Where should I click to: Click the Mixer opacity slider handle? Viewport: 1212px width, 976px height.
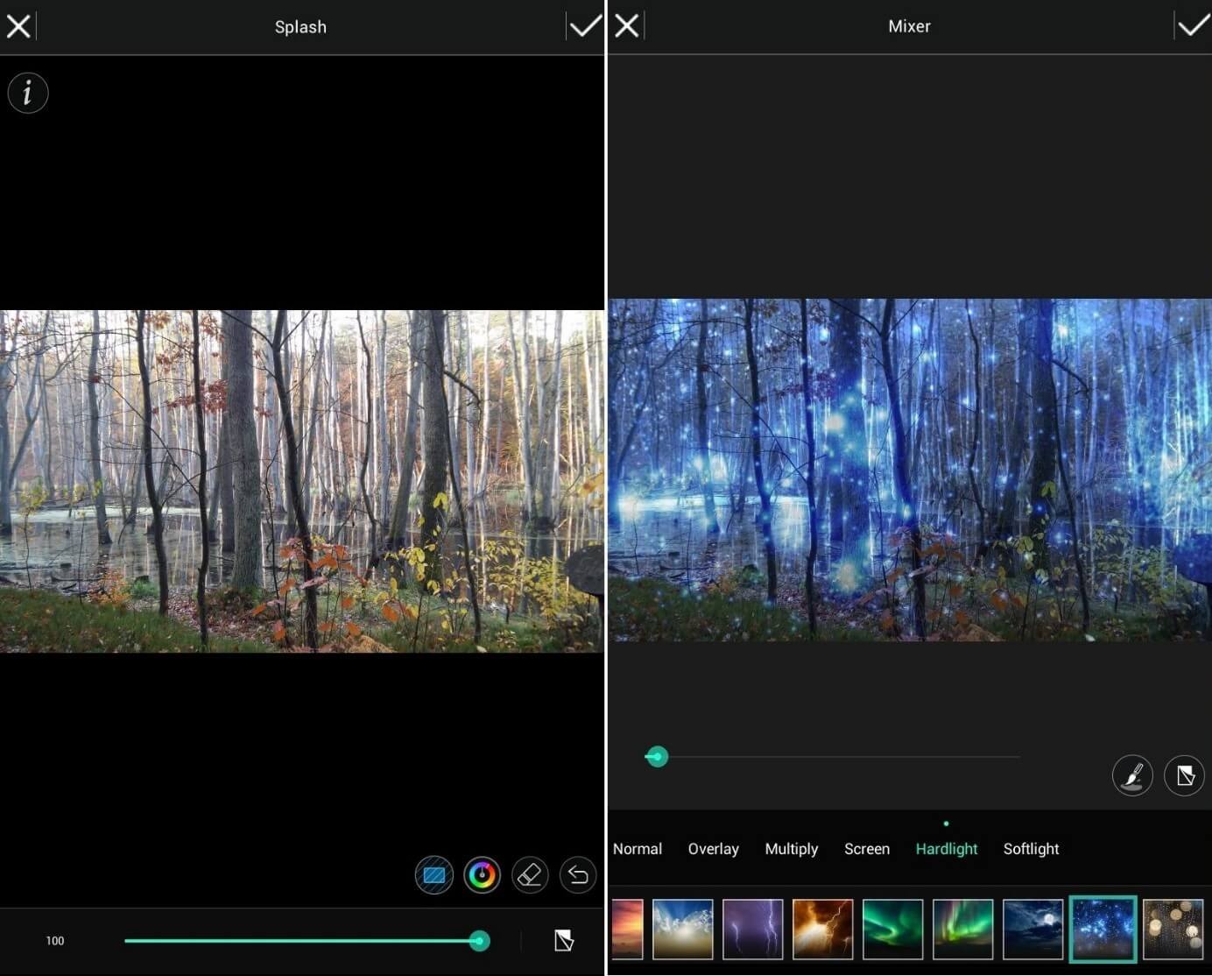click(x=657, y=756)
